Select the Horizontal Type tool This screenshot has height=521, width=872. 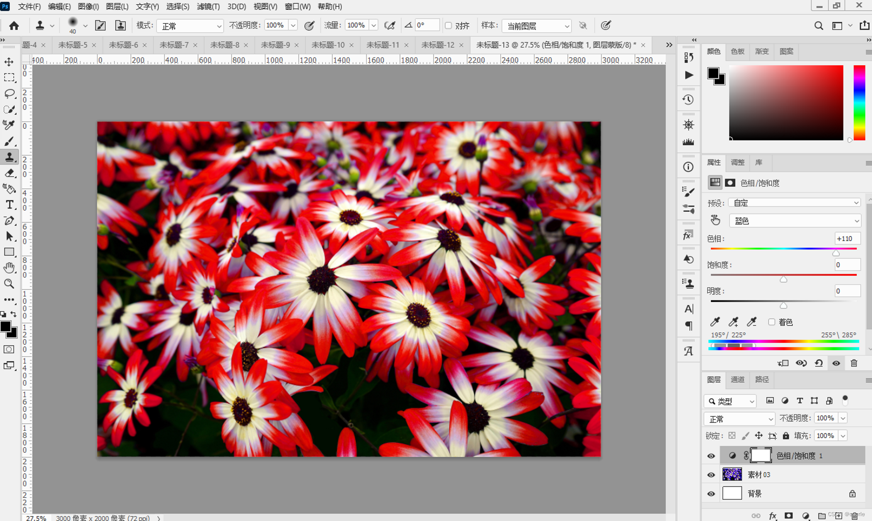point(9,205)
